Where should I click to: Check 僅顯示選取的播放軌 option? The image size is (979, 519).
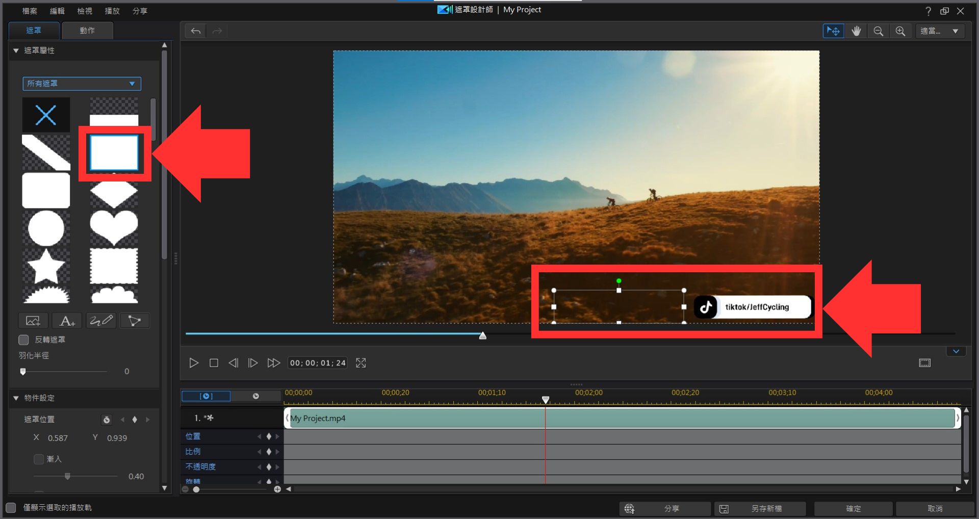[x=11, y=508]
